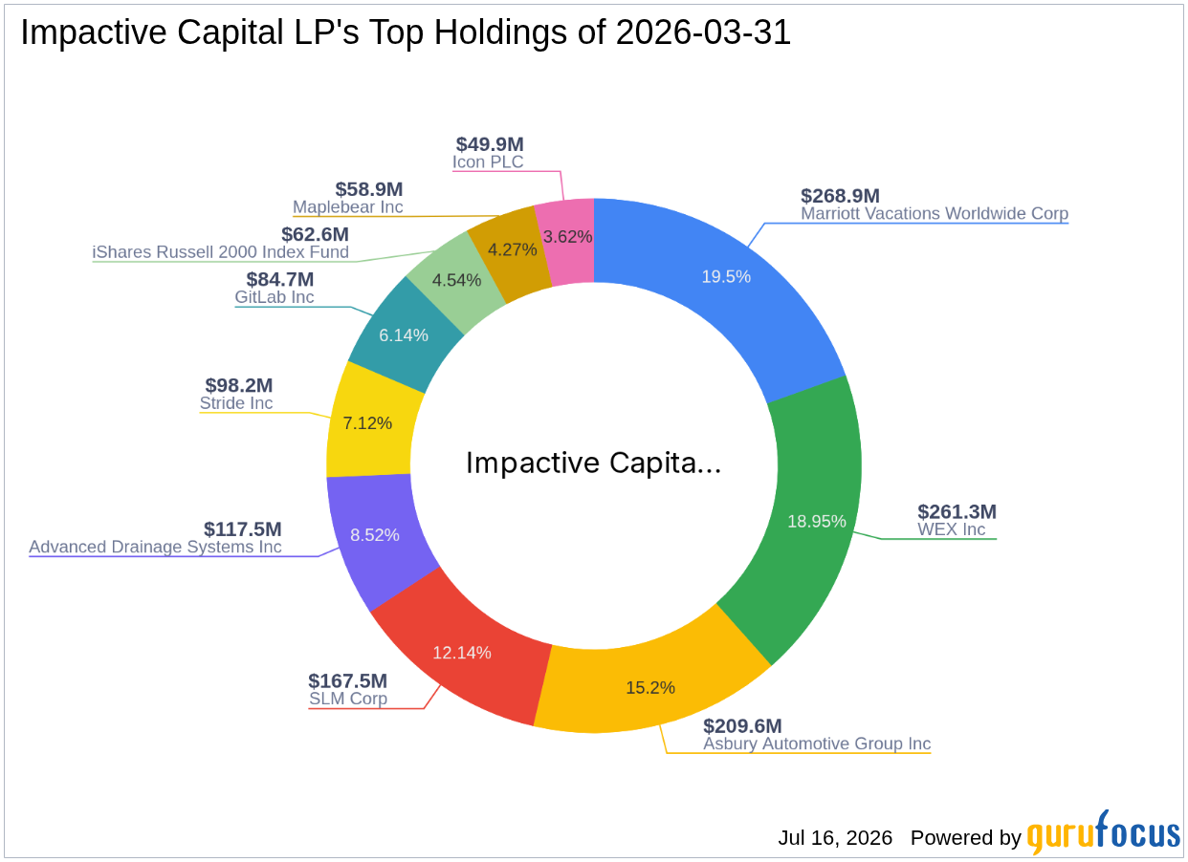Click the $209.6M value
The width and height of the screenshot is (1188, 862).
point(743,725)
